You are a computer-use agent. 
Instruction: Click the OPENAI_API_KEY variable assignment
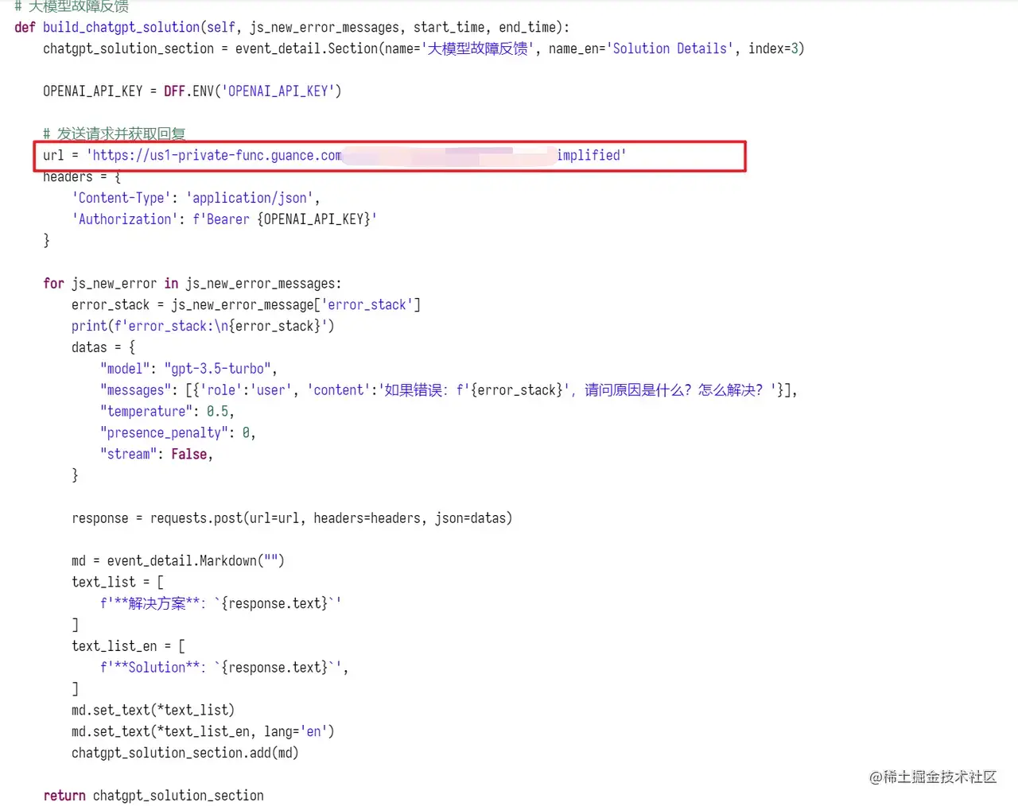[x=192, y=91]
